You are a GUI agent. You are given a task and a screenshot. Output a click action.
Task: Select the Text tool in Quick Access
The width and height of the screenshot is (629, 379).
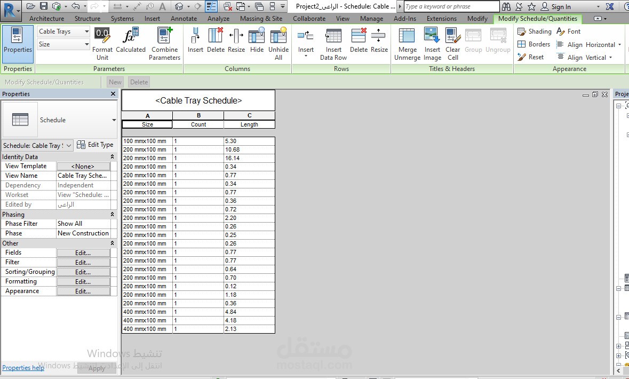tap(163, 6)
